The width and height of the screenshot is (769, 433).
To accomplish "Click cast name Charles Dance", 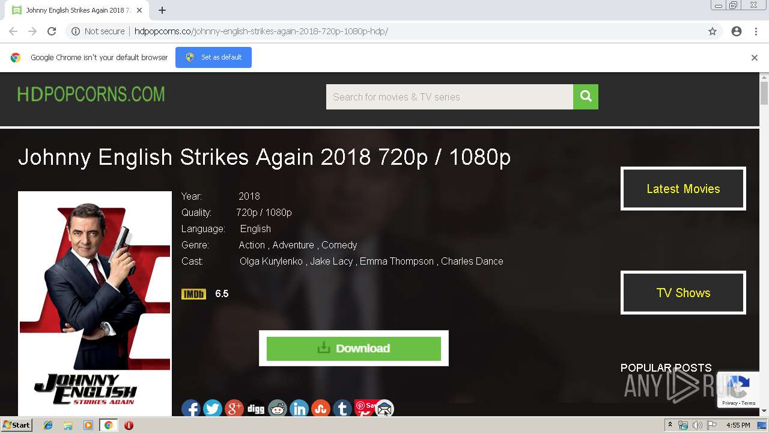I will [x=472, y=261].
